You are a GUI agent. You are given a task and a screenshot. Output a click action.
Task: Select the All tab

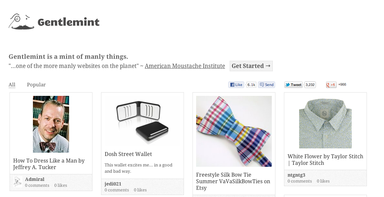(12, 85)
